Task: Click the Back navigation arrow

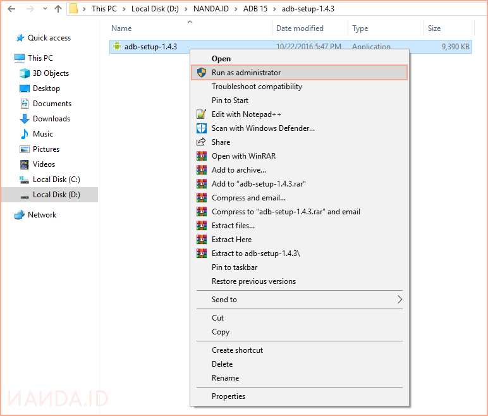Action: (11, 9)
